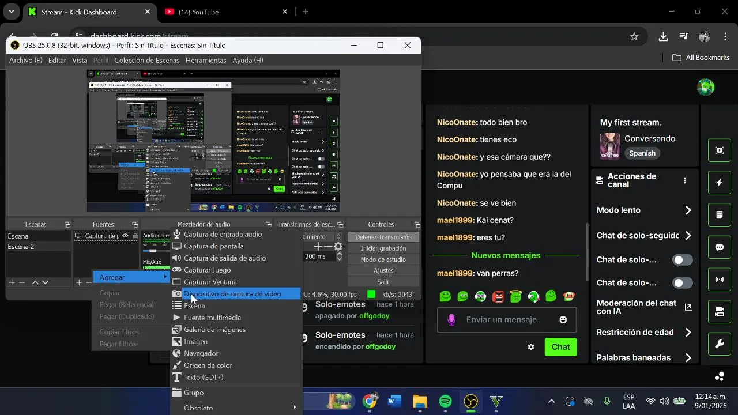This screenshot has height=415, width=738.
Task: Toggle the lock on Captura de pantalla source
Action: point(135,236)
